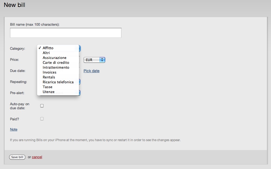Viewport: 271px width, 169px height.
Task: Choose Intrattenimento from the list
Action: (56, 67)
